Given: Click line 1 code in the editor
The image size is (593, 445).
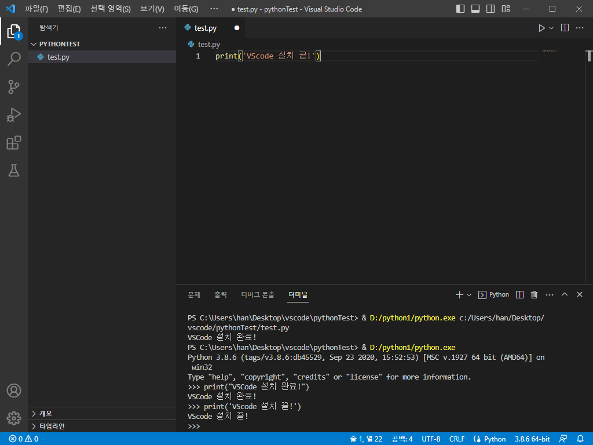Looking at the screenshot, I should [268, 56].
